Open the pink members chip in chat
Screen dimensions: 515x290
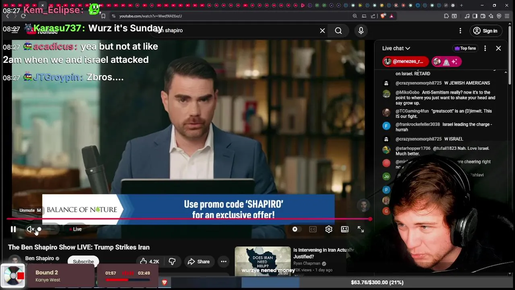(x=446, y=62)
